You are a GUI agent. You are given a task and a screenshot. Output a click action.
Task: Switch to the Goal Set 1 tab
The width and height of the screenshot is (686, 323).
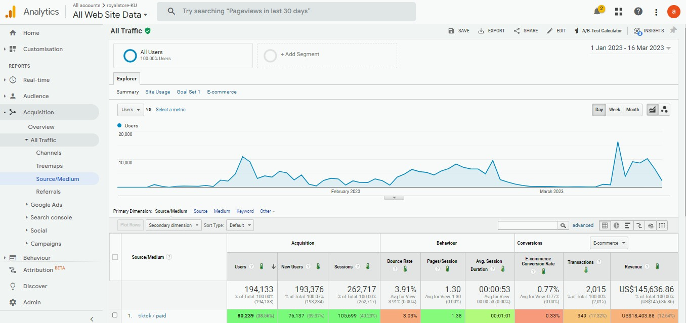tap(189, 92)
